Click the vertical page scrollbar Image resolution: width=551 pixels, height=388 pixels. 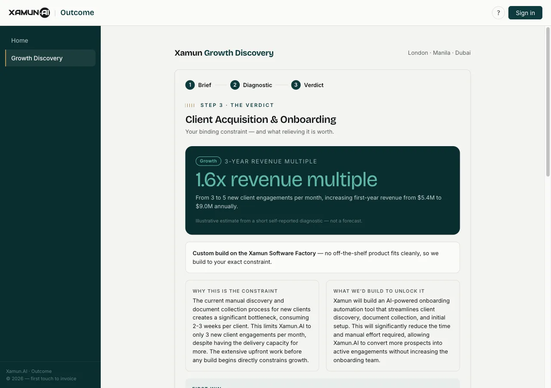click(548, 102)
